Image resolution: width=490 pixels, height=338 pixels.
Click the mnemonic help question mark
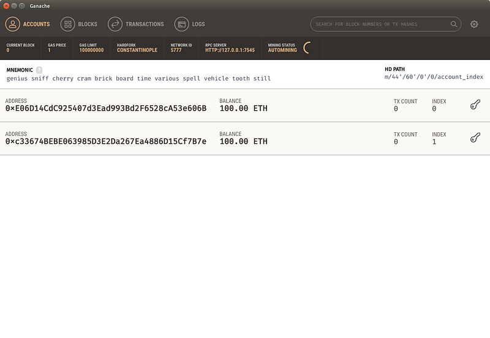(39, 70)
